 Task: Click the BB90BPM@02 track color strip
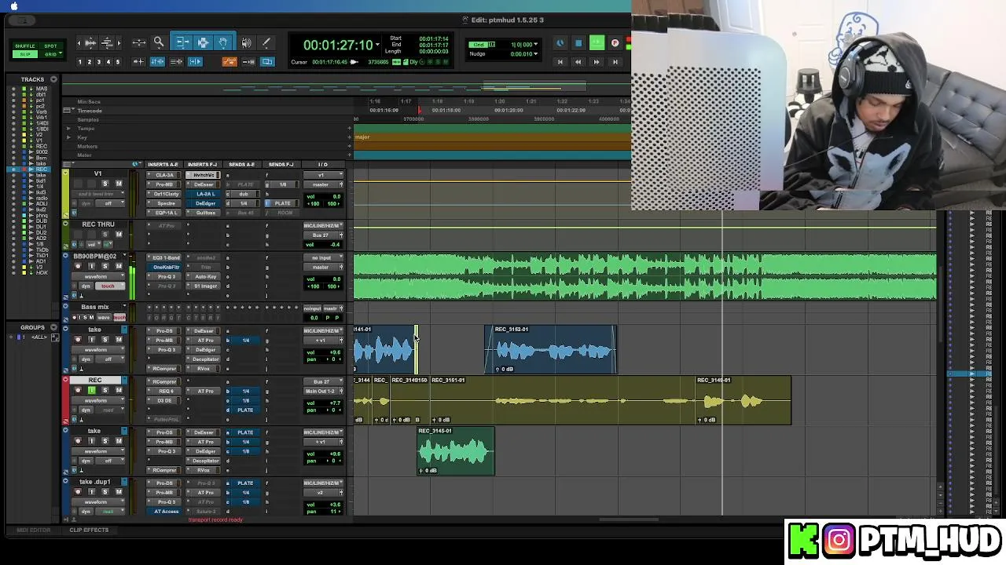(x=65, y=275)
